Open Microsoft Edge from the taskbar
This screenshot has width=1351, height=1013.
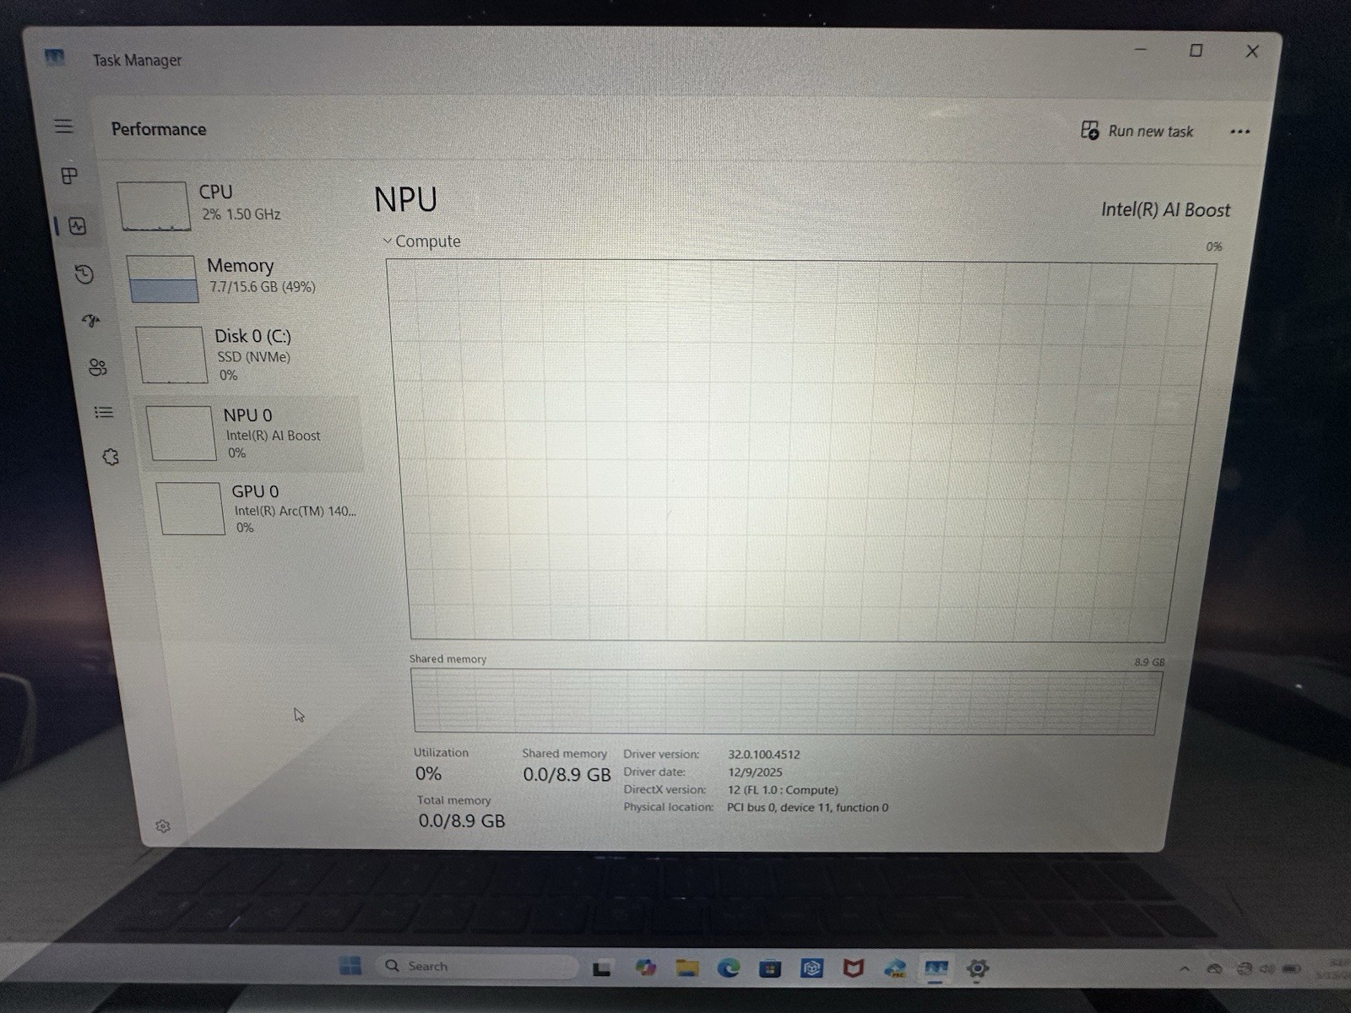point(729,967)
